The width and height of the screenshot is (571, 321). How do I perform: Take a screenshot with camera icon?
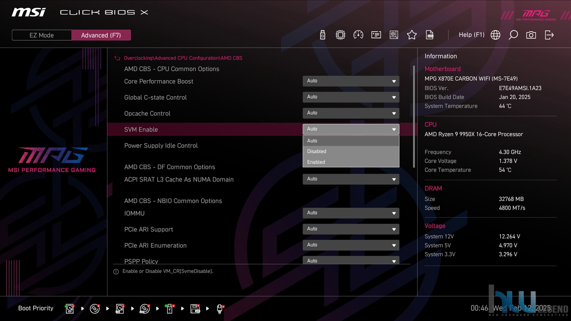[531, 35]
